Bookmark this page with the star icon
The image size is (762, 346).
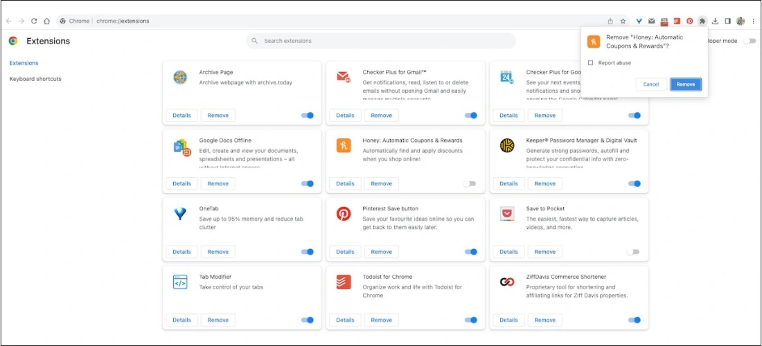(623, 21)
